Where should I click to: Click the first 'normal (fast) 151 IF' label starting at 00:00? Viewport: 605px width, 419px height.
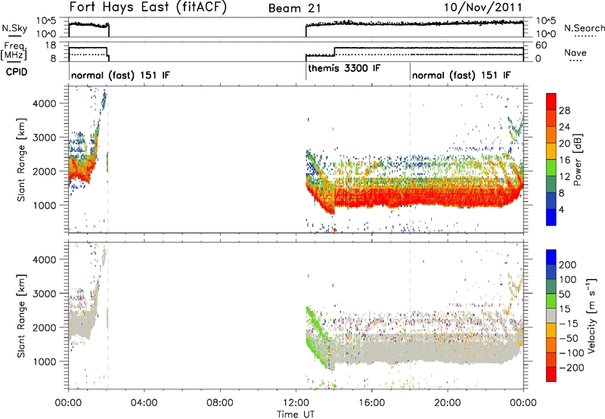click(120, 76)
